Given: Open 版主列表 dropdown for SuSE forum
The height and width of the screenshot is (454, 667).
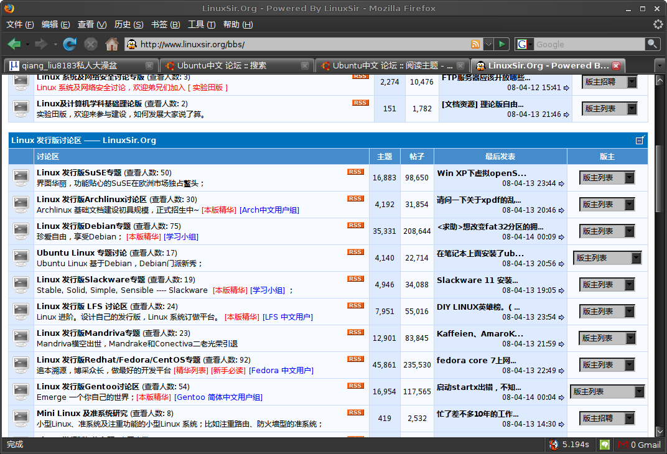Looking at the screenshot, I should point(607,178).
